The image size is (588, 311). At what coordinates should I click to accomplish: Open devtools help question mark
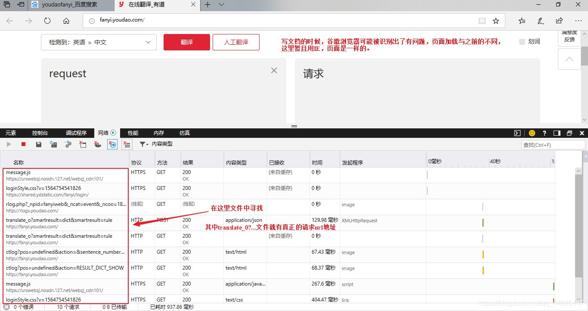pos(545,133)
